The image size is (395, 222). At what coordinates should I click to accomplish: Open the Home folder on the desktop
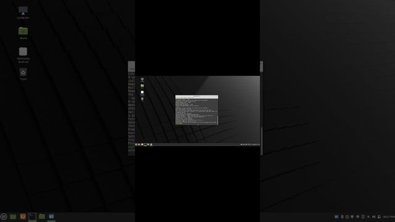click(x=23, y=33)
